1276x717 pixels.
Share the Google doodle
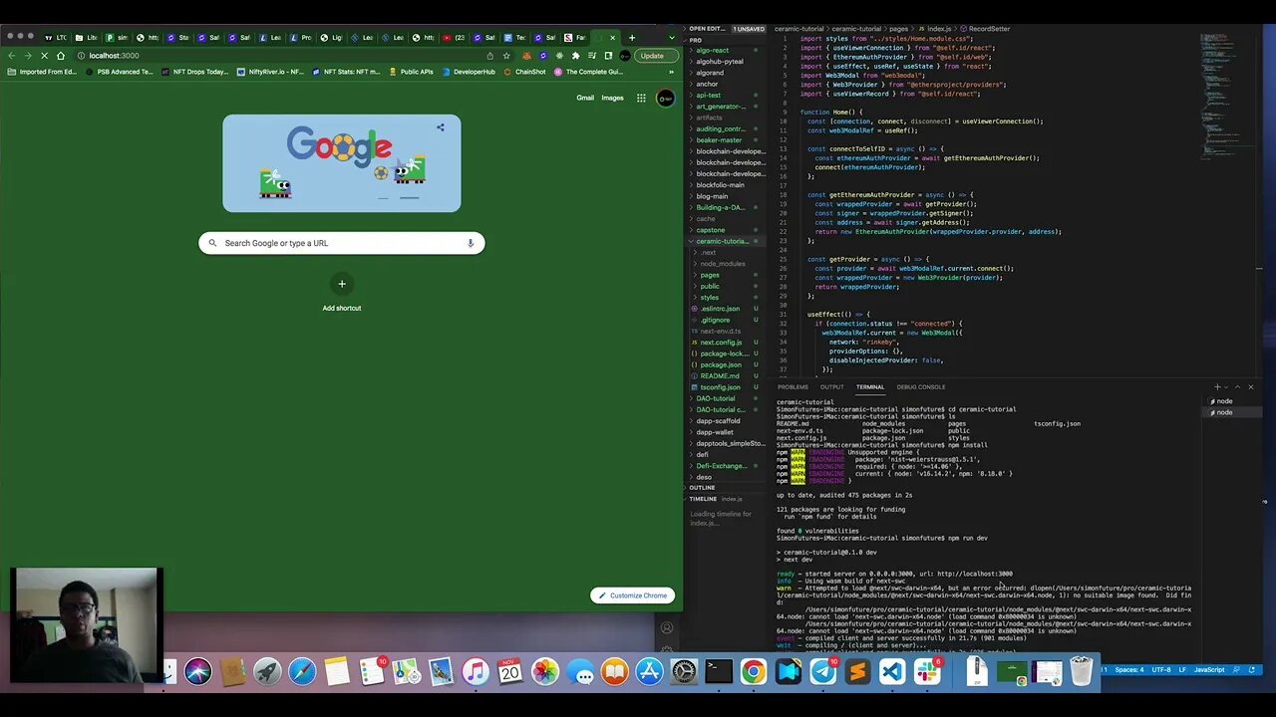pos(440,127)
